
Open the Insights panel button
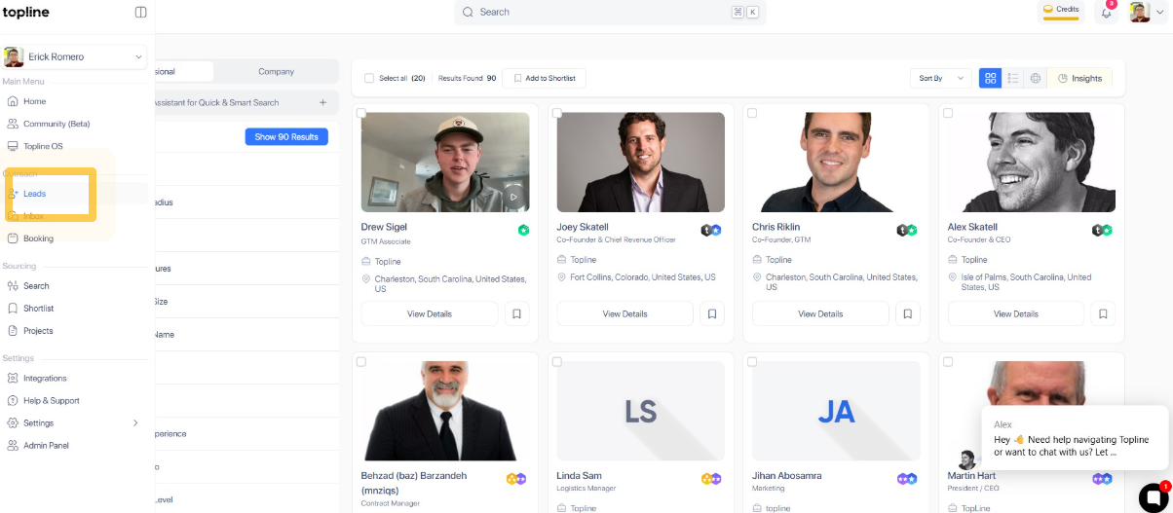click(x=1079, y=78)
